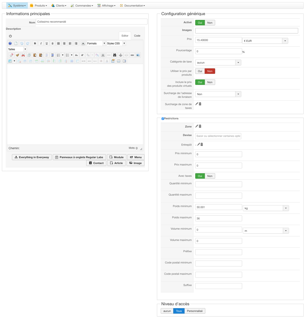This screenshot has height=322, width=307.
Task: Apply bold formatting in editor
Action: point(35,43)
